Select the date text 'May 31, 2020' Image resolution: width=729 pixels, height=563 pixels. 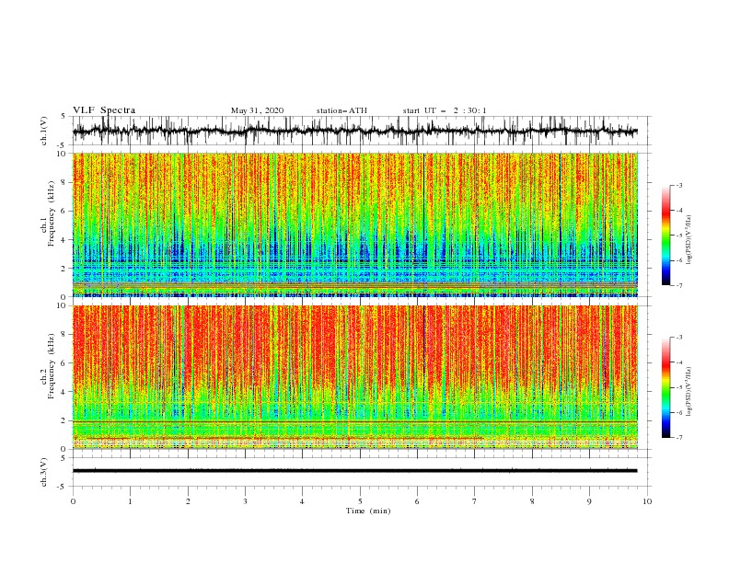click(x=257, y=110)
